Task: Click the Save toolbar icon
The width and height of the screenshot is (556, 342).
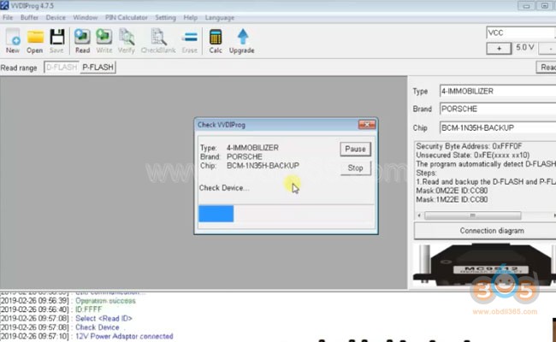Action: 56,41
